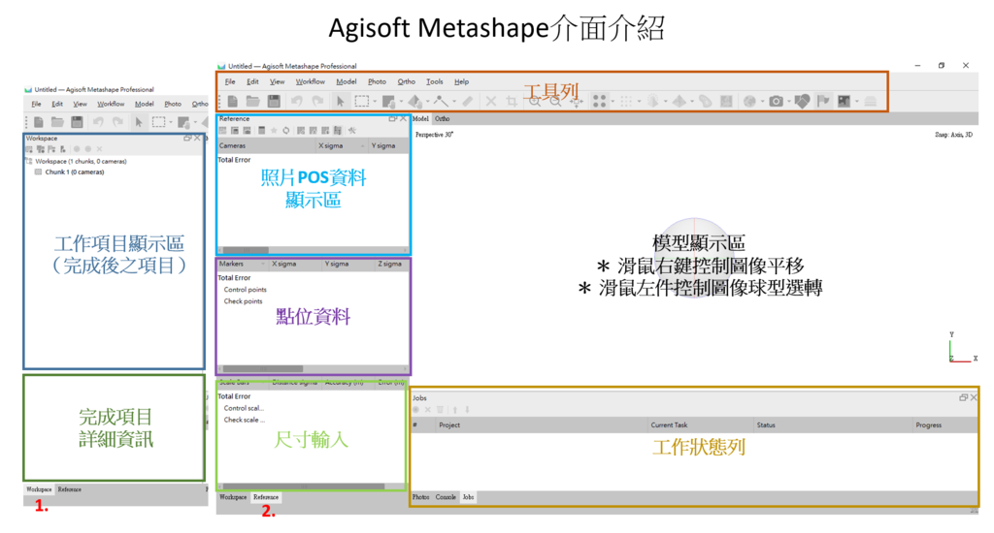This screenshot has height=533, width=994.
Task: Click Add chunk icon in Workspace panel toolbar
Action: pyautogui.click(x=29, y=149)
